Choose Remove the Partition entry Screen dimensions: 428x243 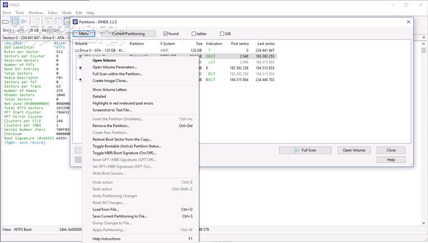click(141, 126)
